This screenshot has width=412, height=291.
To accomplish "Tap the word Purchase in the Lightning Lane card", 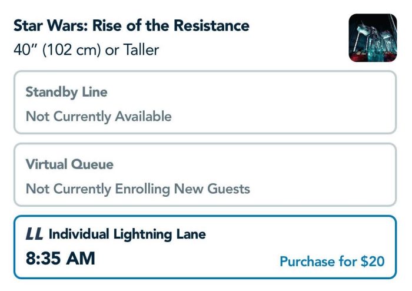I will [x=307, y=262].
